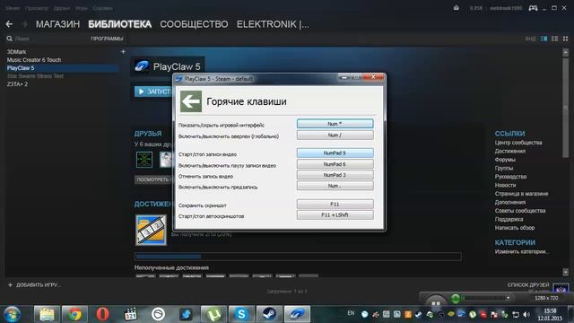Open the Справка menu

[103, 8]
